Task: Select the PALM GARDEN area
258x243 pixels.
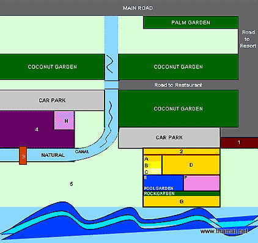Action: tap(191, 23)
